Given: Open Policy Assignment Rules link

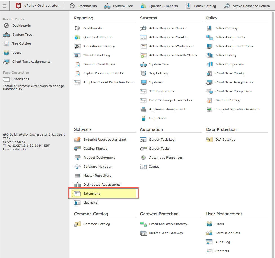Looking at the screenshot, I should click(234, 46).
